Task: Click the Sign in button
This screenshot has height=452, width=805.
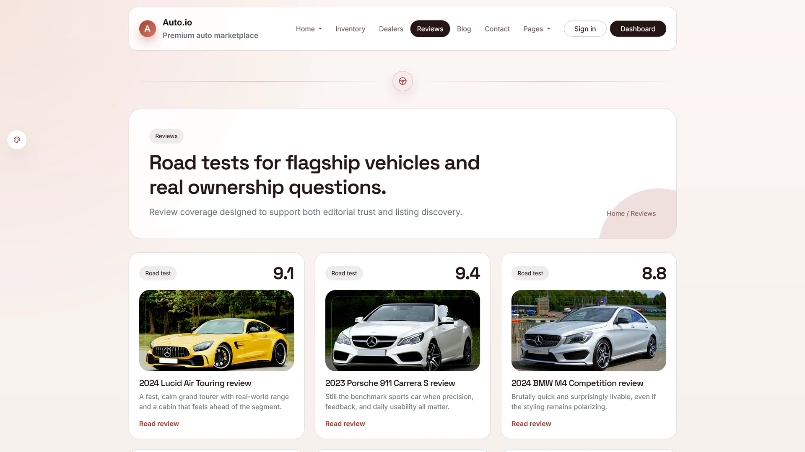Action: pyautogui.click(x=585, y=29)
